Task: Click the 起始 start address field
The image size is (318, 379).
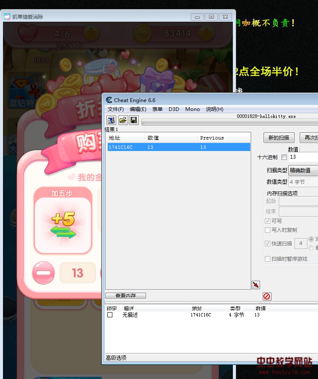Action: 299,201
